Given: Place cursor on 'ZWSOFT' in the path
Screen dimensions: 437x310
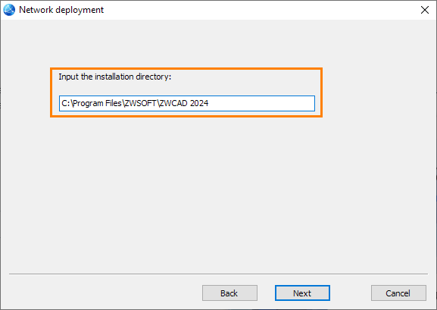Looking at the screenshot, I should tap(140, 103).
